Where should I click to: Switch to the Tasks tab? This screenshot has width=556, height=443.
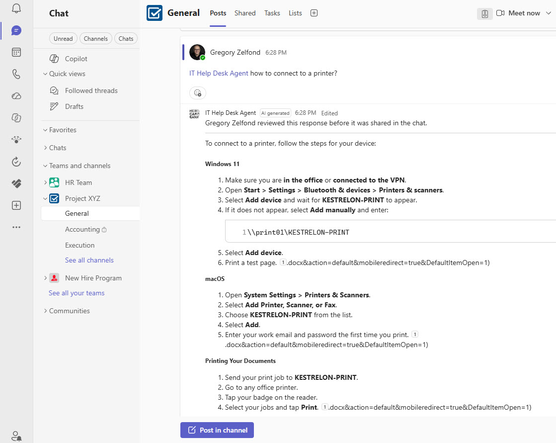tap(272, 13)
